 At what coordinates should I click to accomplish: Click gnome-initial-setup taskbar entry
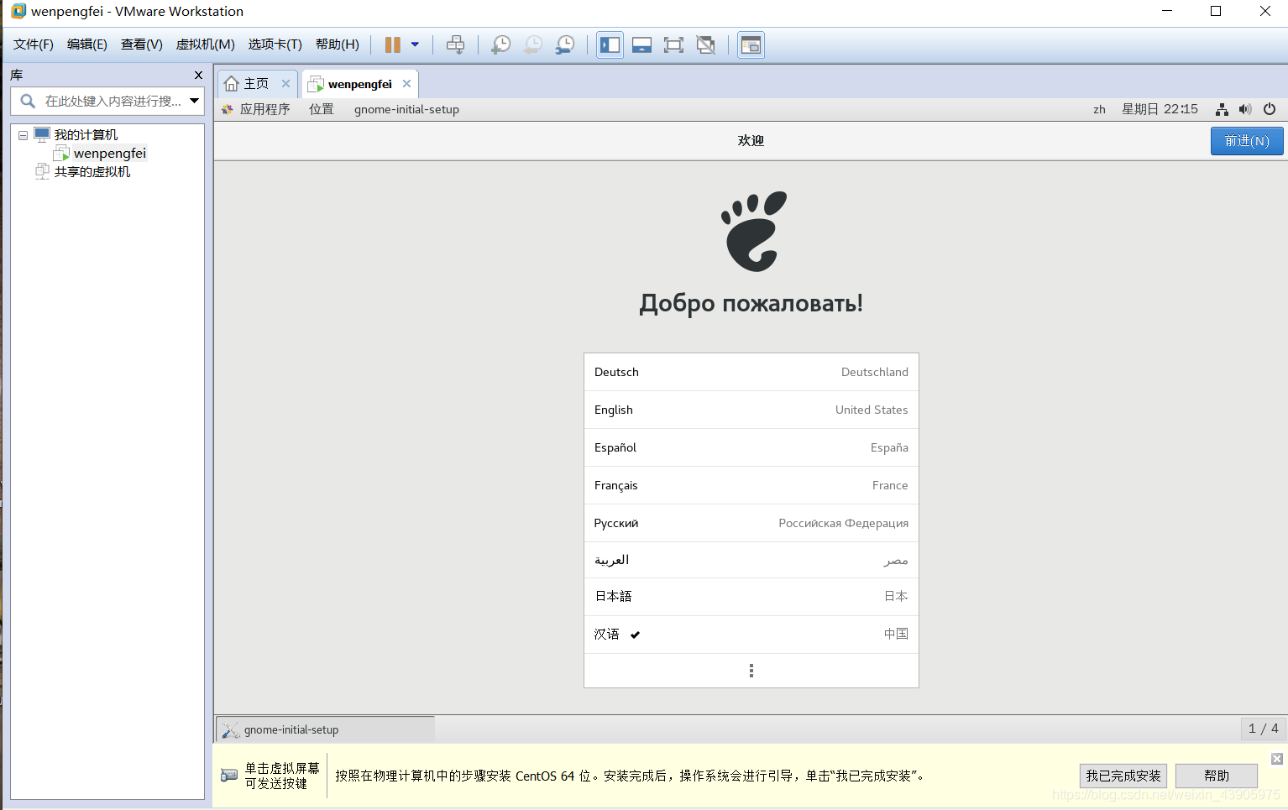pyautogui.click(x=326, y=729)
